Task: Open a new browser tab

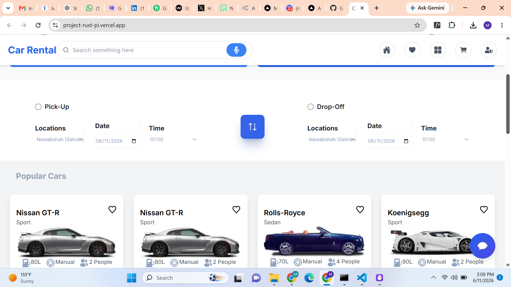Action: (377, 8)
